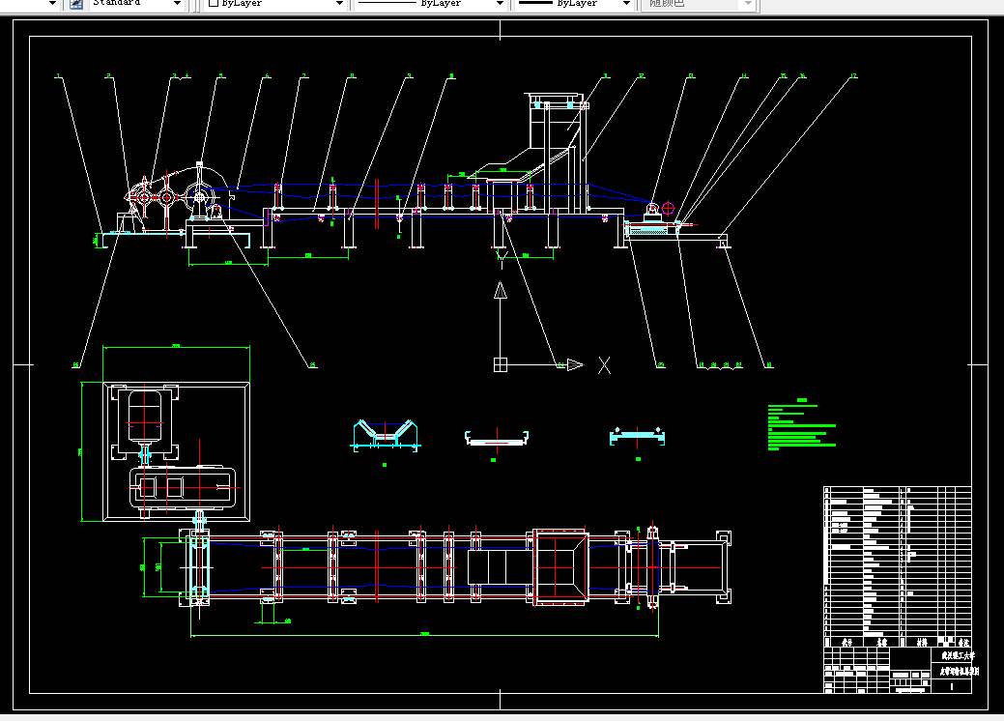Select the part balloon number 7
Image resolution: width=1004 pixels, height=721 pixels.
304,76
